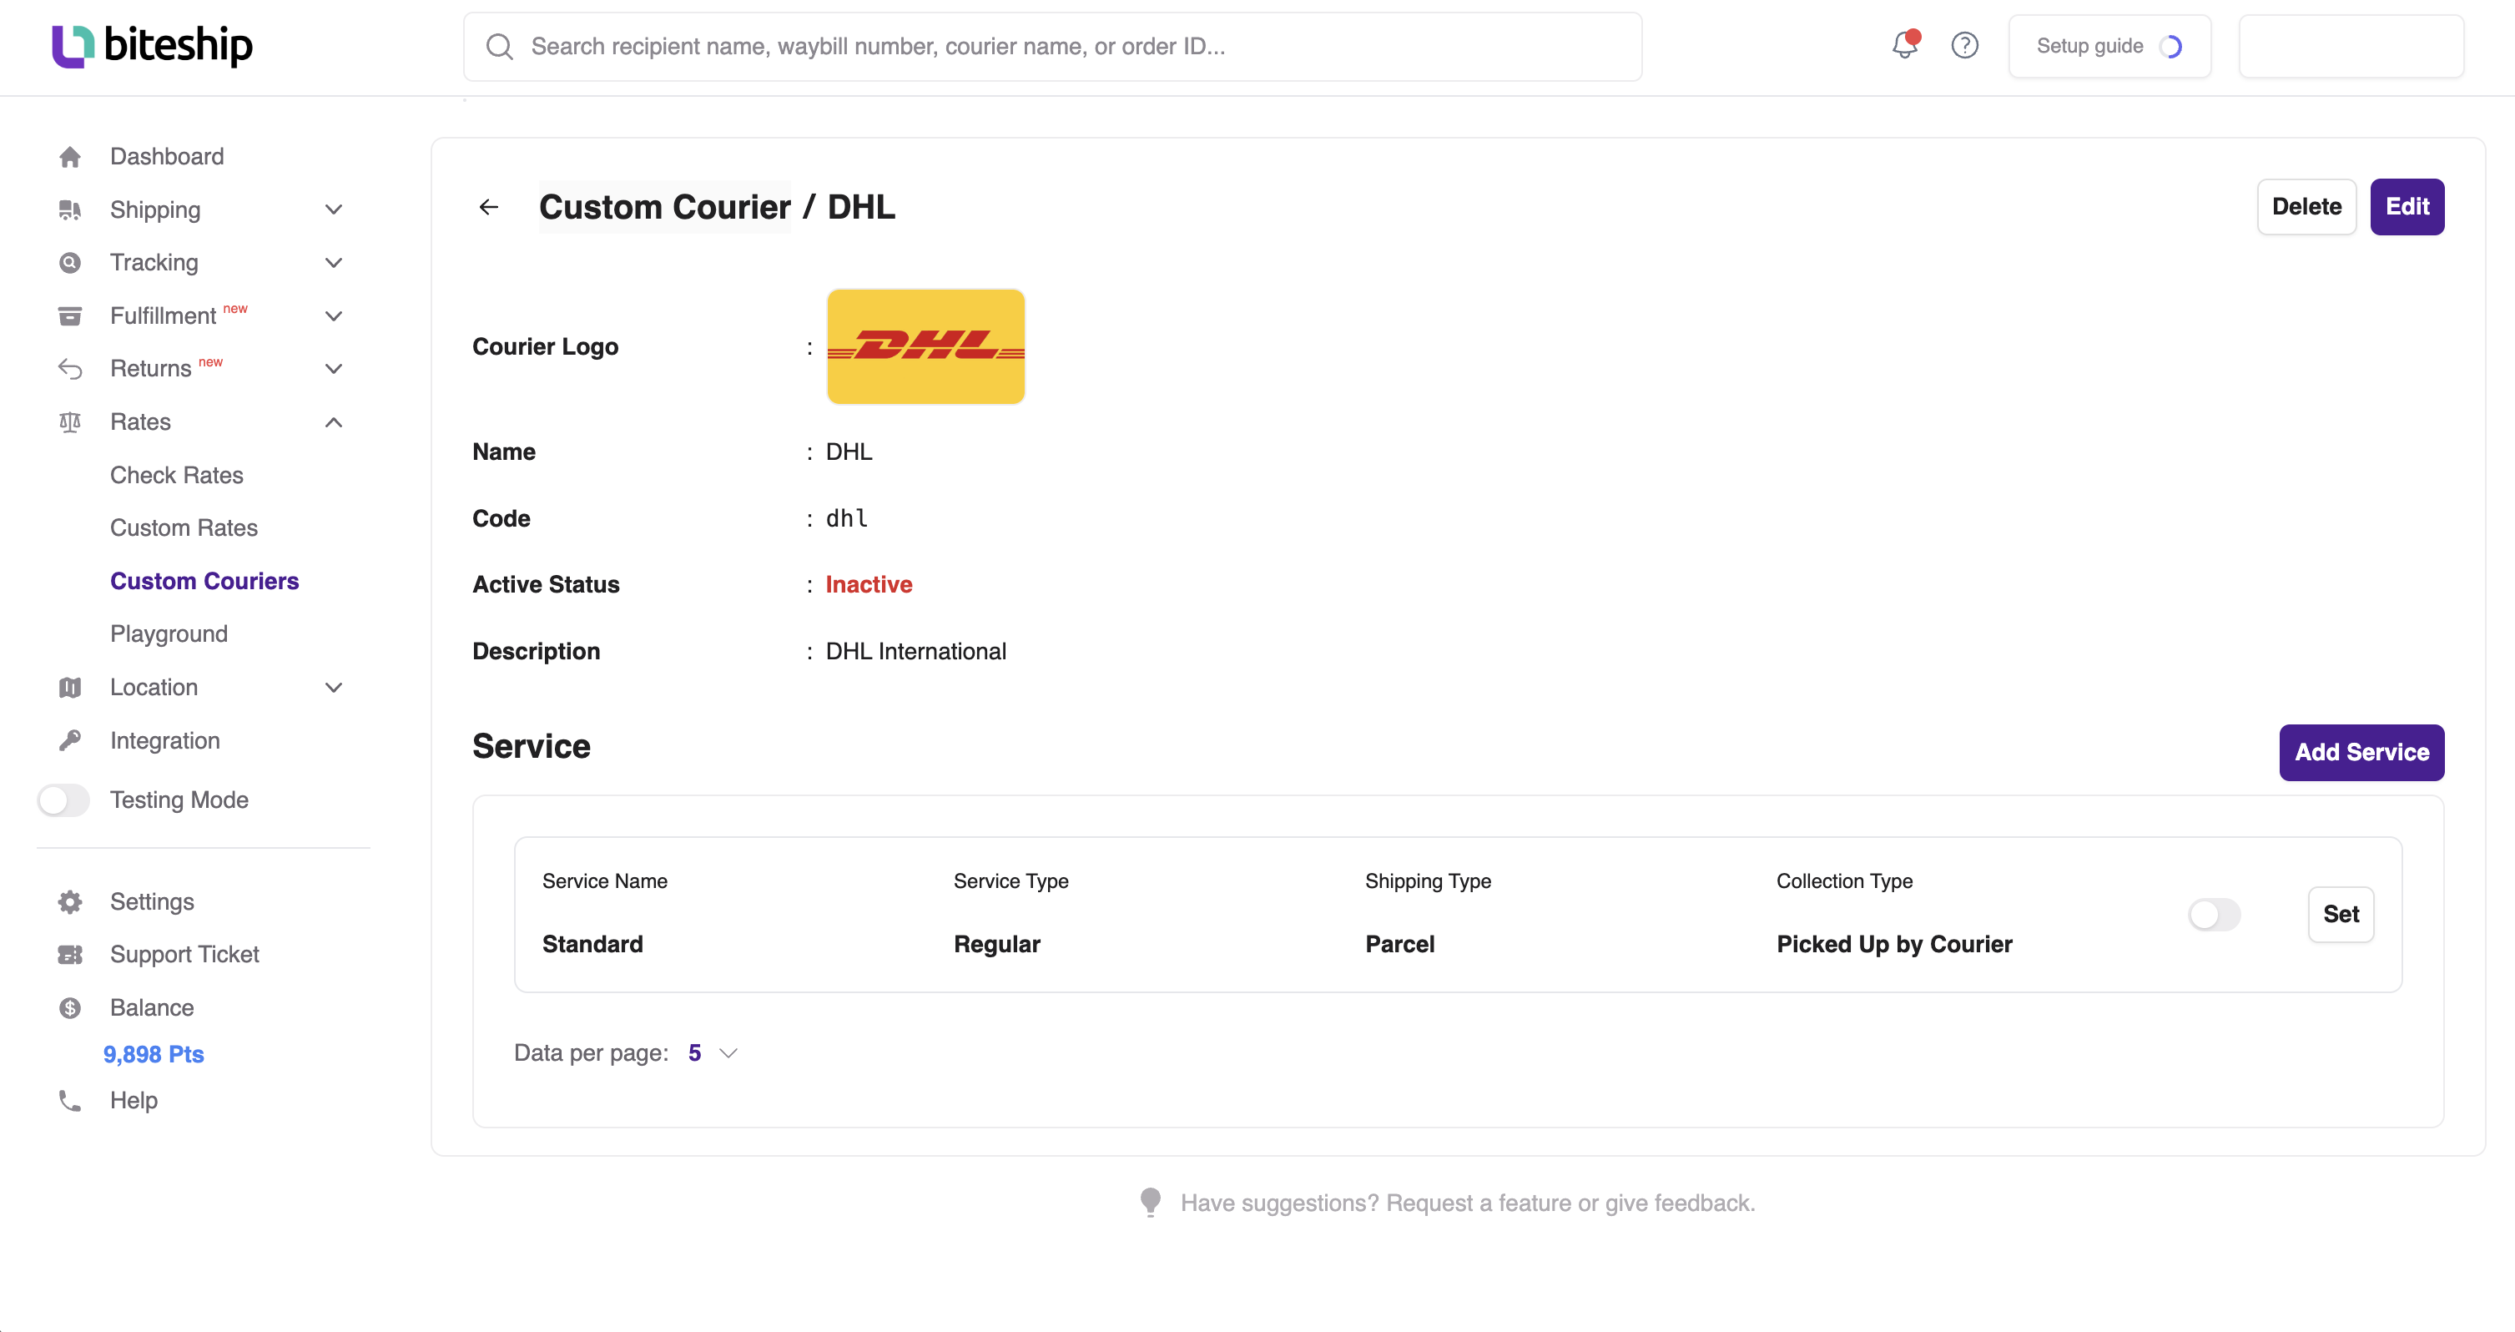Click the Support Ticket icon

point(69,954)
